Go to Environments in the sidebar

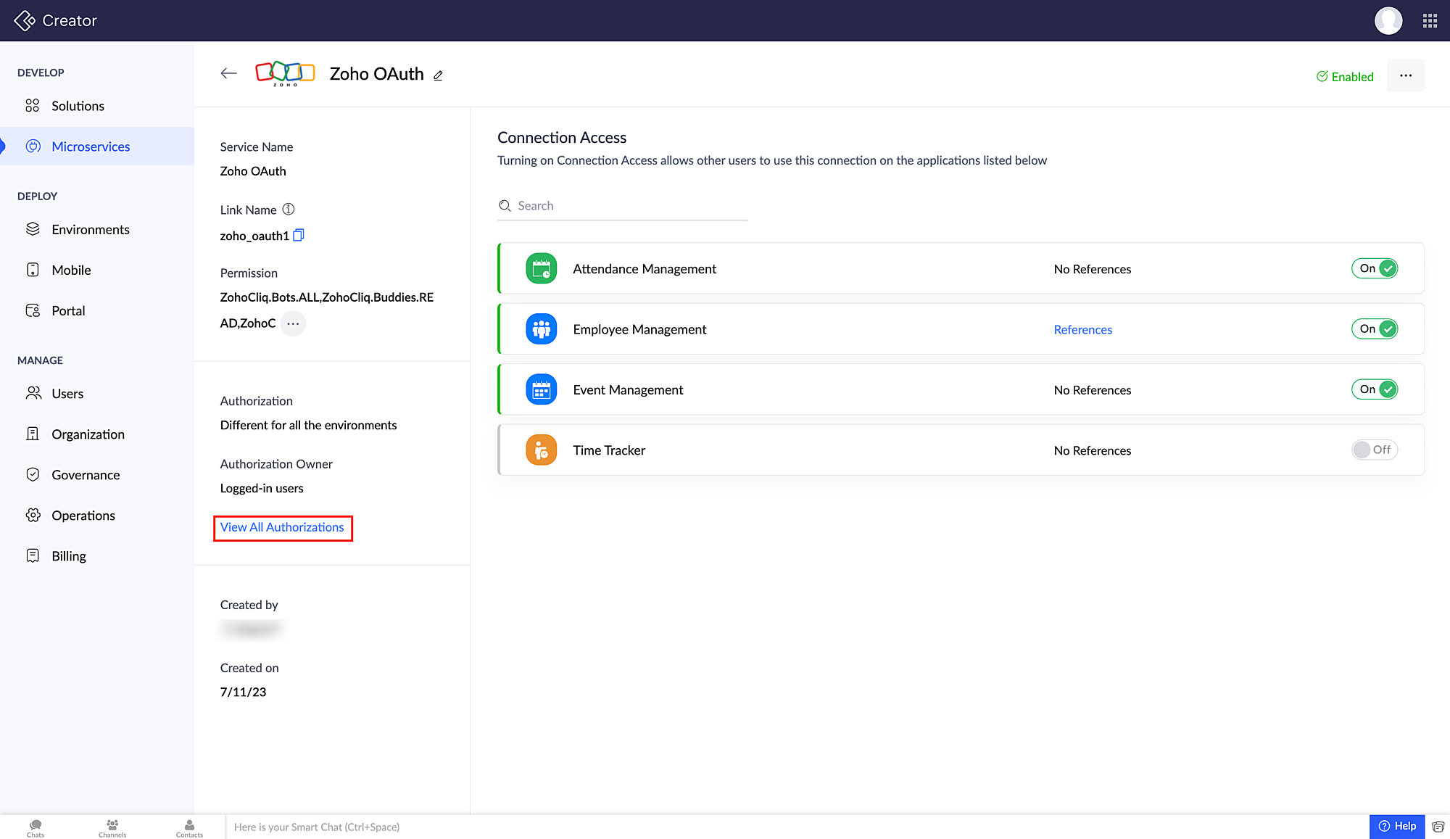tap(90, 229)
